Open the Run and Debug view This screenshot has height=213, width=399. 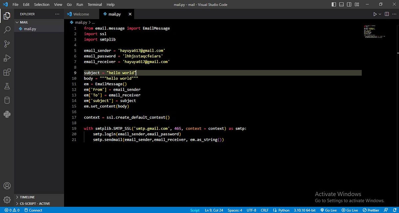(7, 58)
